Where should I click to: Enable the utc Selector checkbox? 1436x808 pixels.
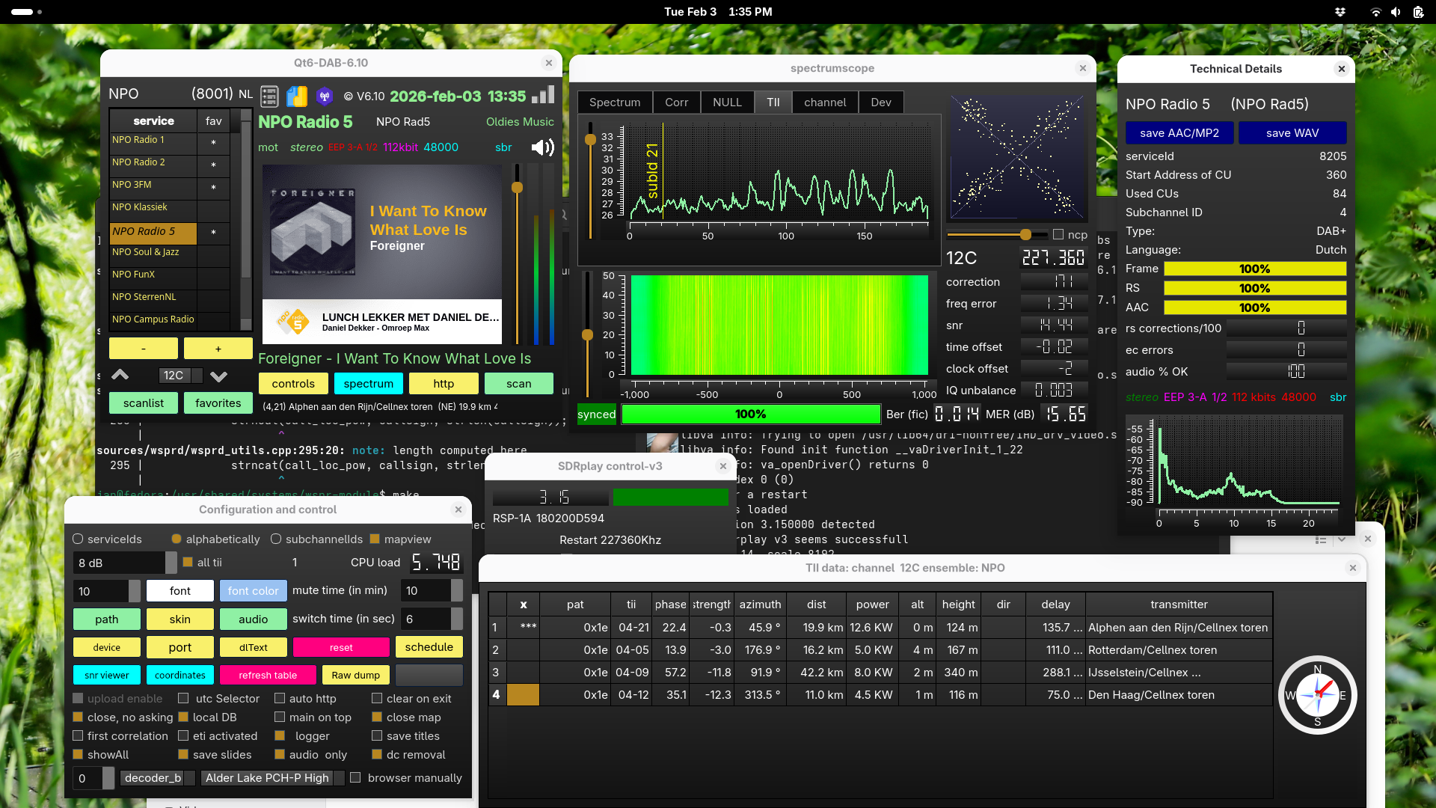183,699
